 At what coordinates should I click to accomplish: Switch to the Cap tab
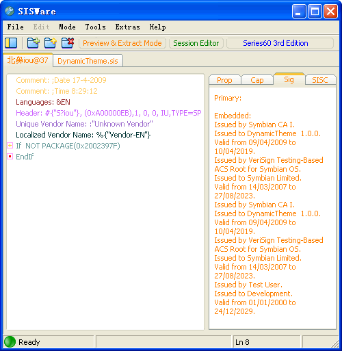[257, 80]
